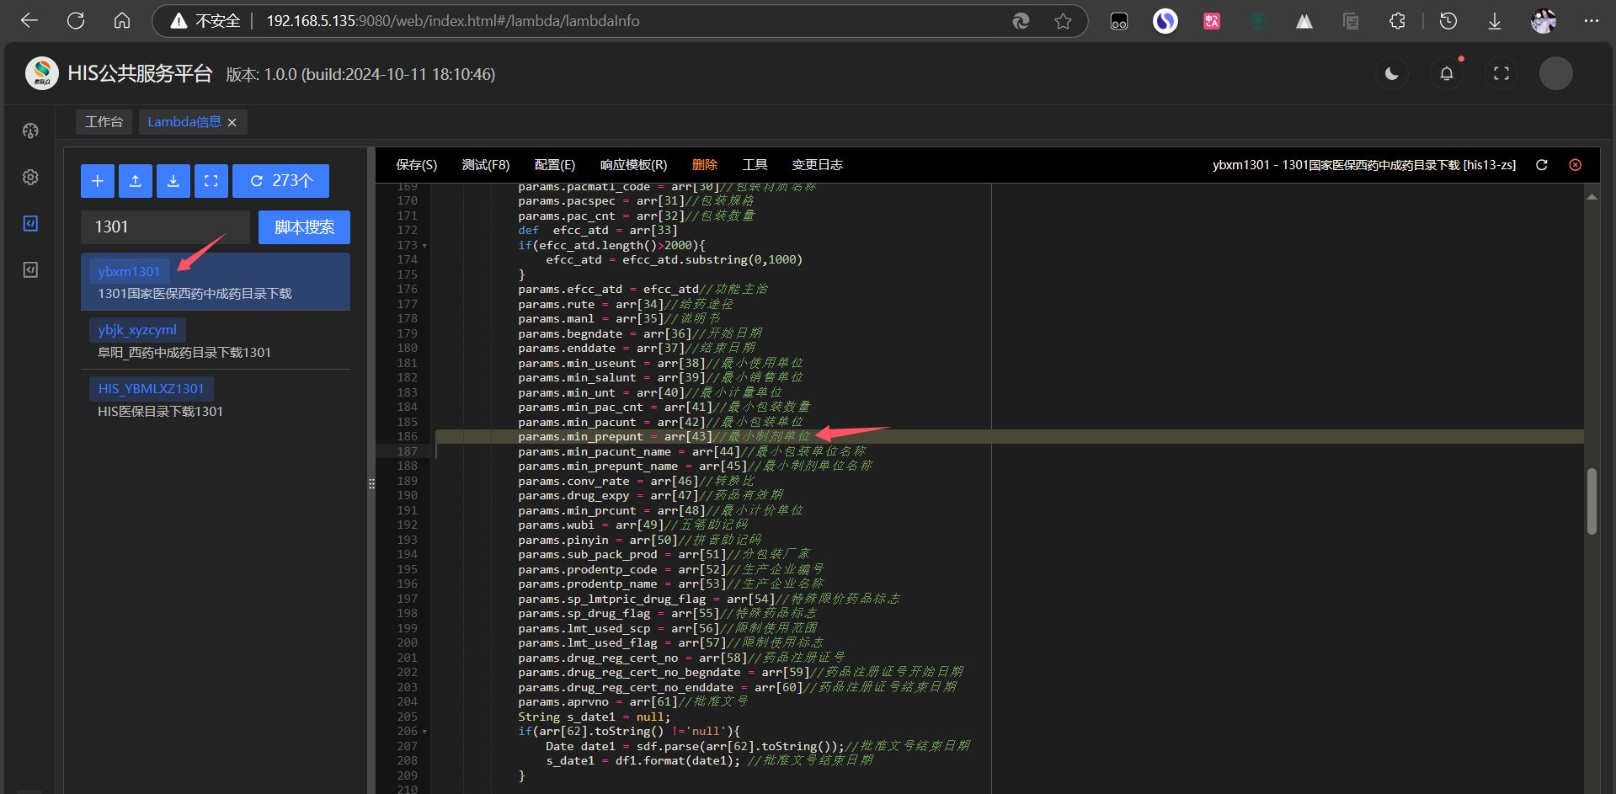Place the cursor on line 186 of code
1616x794 pixels.
[x=1009, y=436]
